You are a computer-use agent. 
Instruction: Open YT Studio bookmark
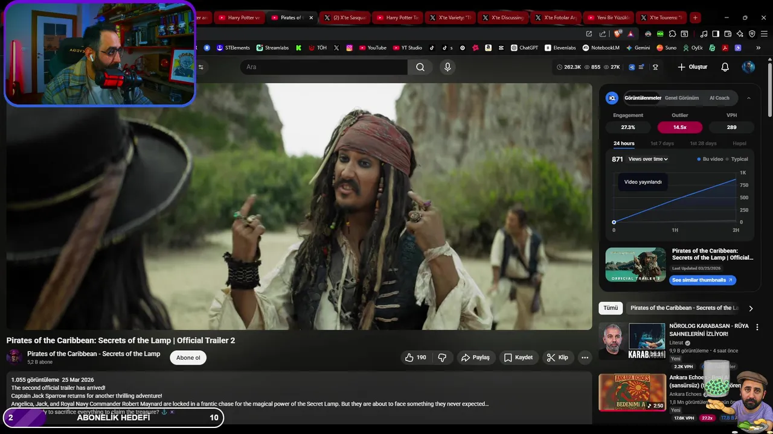tap(408, 48)
